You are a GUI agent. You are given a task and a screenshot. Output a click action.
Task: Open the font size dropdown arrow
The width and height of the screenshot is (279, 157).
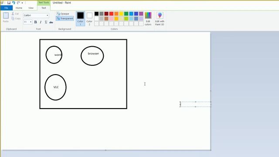point(31,22)
